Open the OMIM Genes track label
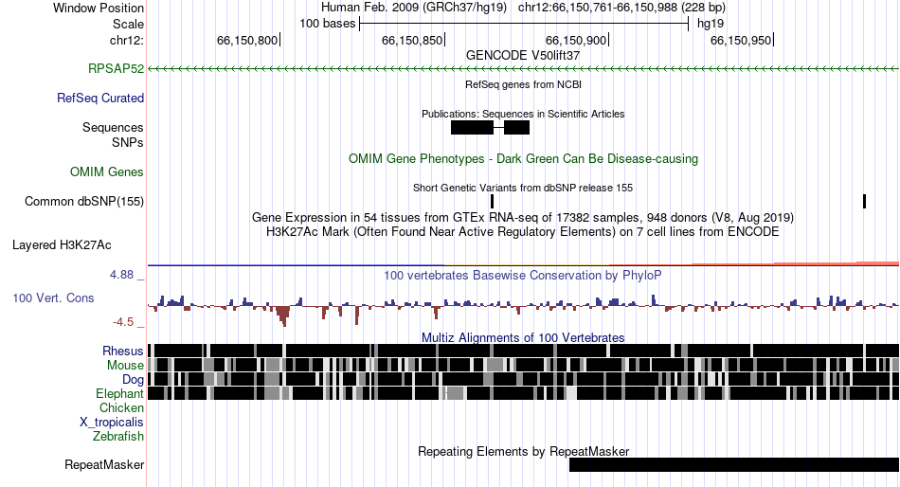Screen dimensions: 900x487 tap(107, 171)
